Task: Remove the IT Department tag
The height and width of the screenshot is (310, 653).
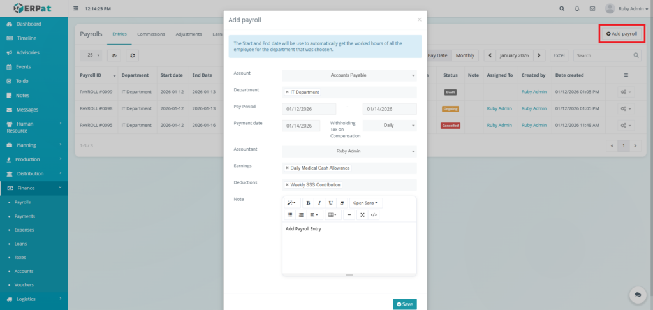Action: pos(287,92)
